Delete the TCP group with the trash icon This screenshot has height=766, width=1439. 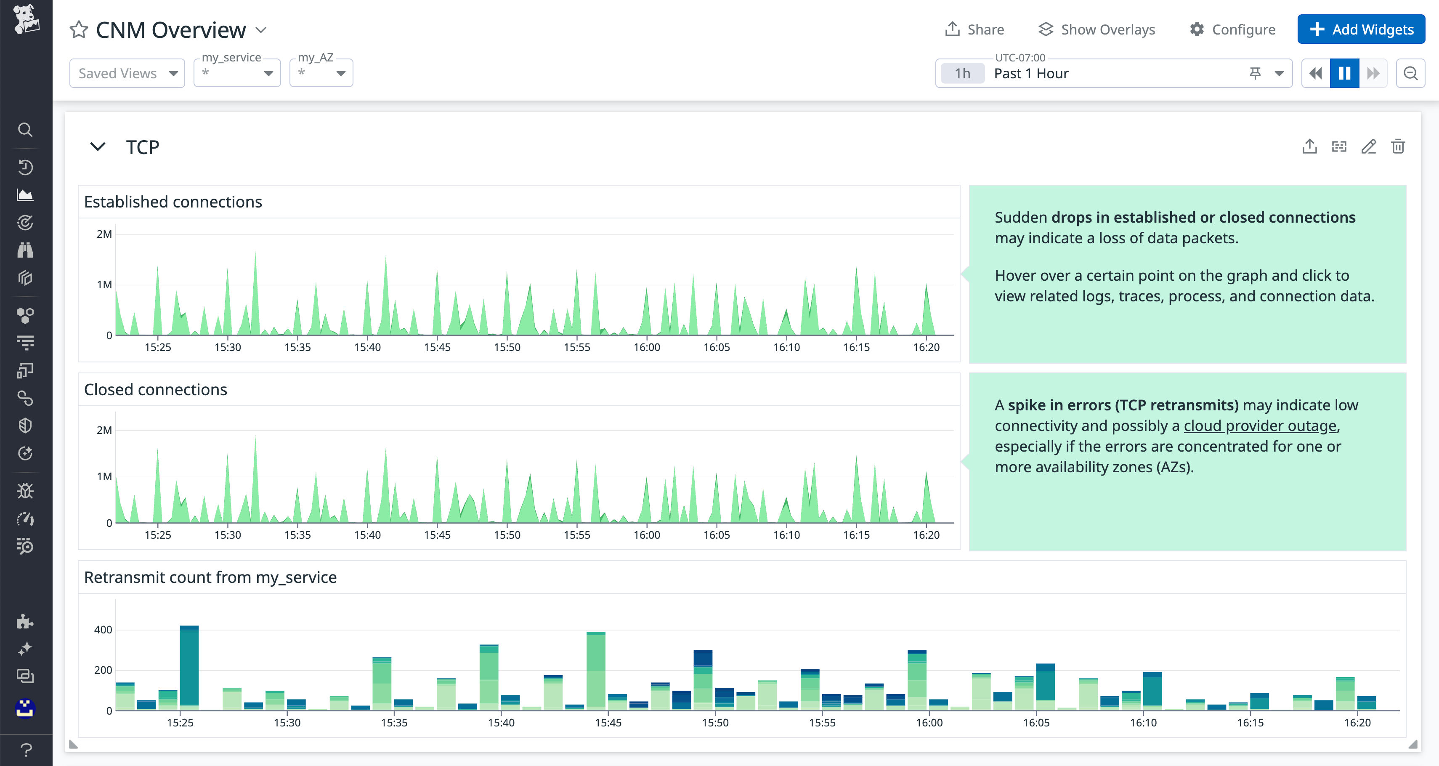1399,147
